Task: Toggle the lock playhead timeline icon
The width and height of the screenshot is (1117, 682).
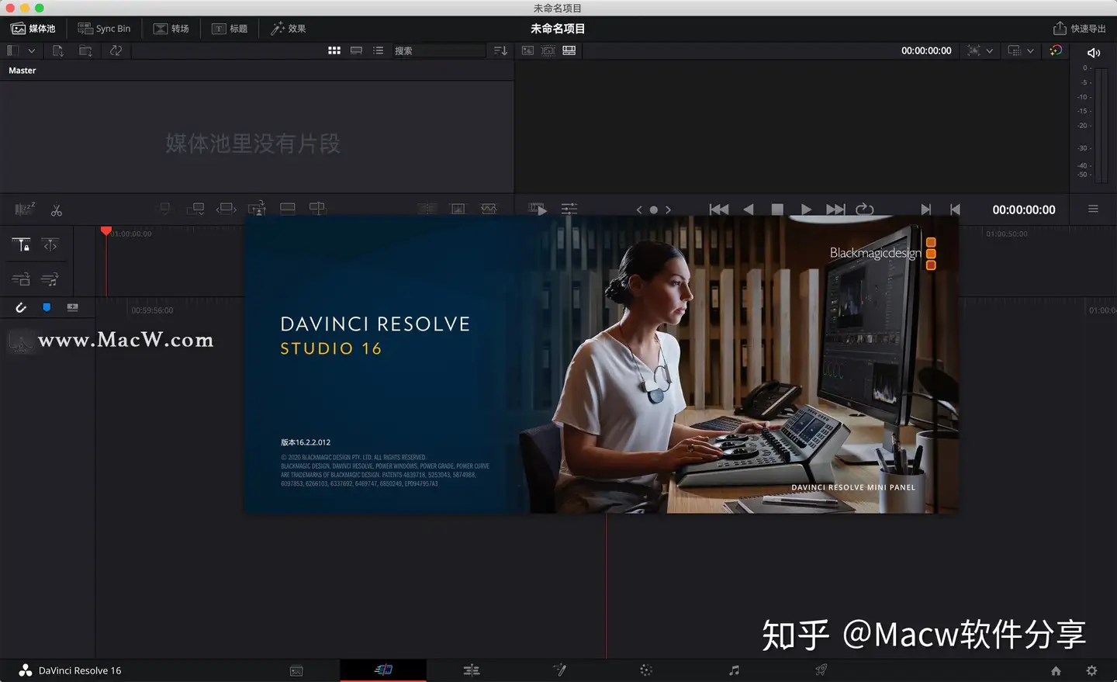Action: (x=21, y=245)
